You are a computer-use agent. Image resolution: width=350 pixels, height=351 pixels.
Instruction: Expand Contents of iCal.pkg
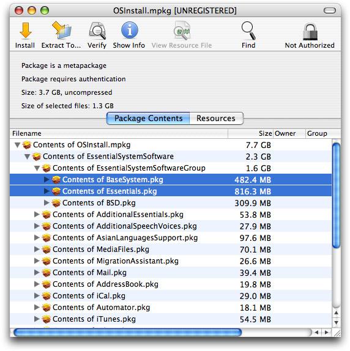click(37, 296)
